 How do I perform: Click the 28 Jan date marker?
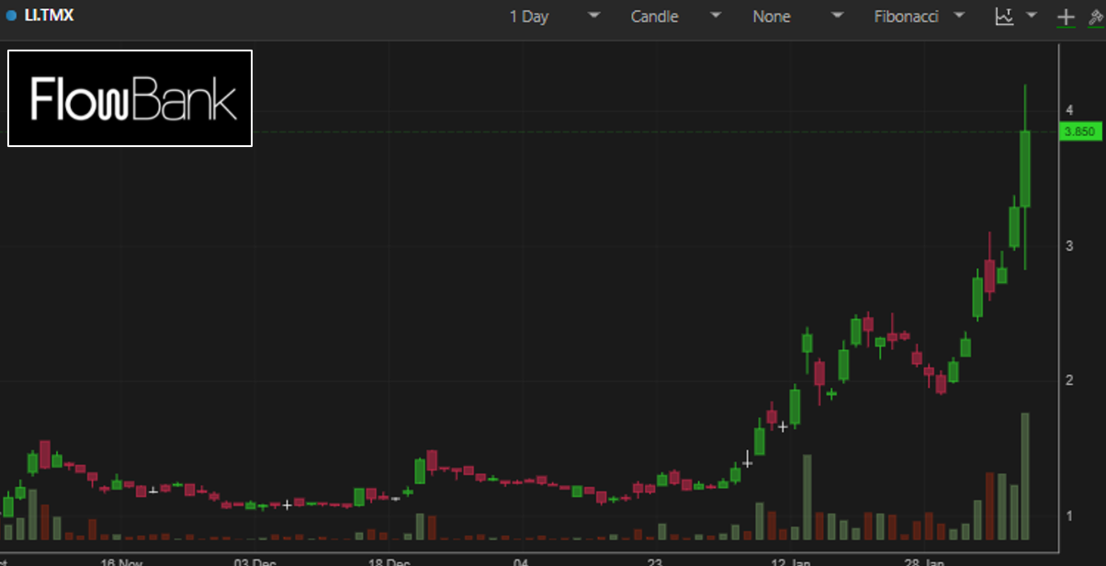pyautogui.click(x=924, y=560)
